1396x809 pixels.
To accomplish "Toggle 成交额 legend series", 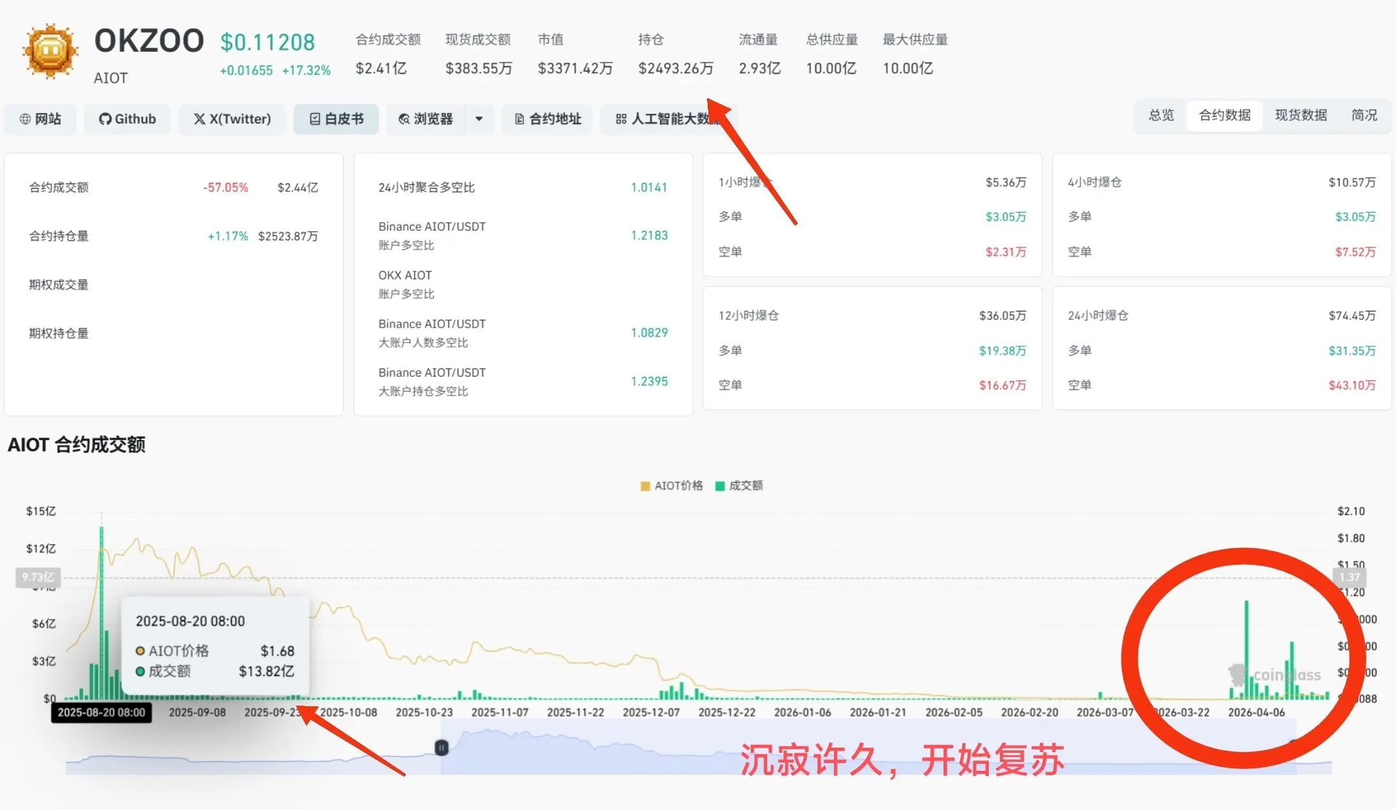I will [739, 485].
